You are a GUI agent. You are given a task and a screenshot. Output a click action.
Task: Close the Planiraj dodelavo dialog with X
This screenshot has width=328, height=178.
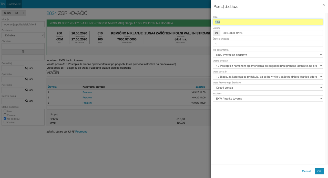(x=323, y=5)
